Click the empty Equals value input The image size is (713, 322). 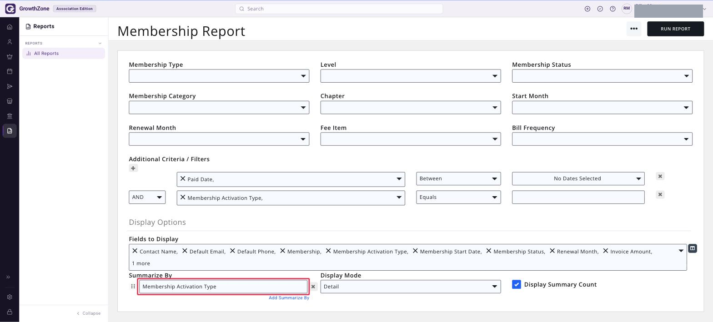coord(578,197)
